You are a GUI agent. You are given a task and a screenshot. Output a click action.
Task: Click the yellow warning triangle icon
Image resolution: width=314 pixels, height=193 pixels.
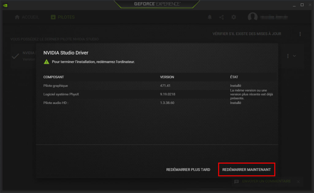(x=47, y=62)
